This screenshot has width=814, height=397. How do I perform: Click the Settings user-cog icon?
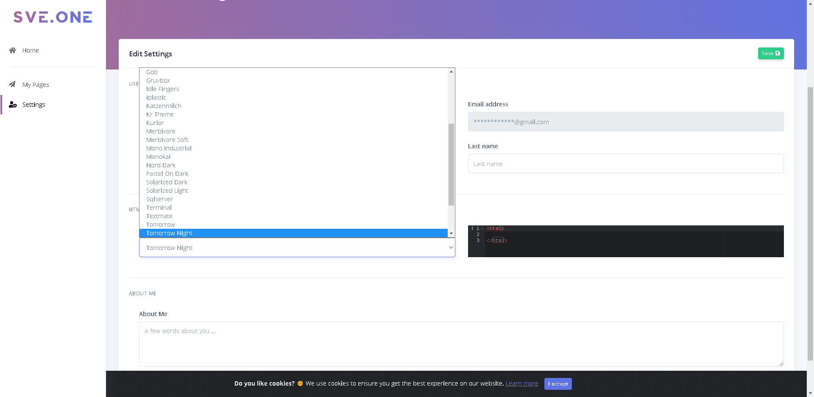(x=13, y=104)
